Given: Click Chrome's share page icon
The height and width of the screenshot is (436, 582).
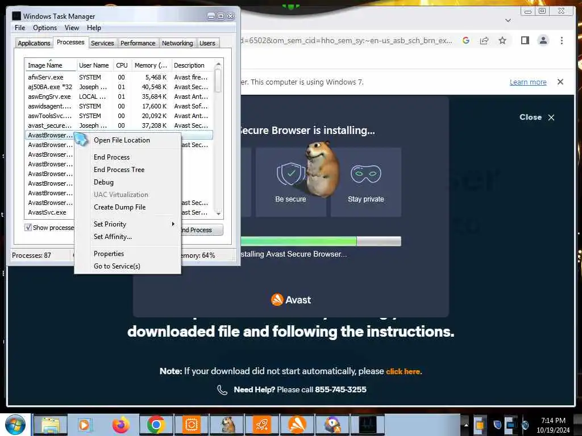Looking at the screenshot, I should [x=484, y=40].
